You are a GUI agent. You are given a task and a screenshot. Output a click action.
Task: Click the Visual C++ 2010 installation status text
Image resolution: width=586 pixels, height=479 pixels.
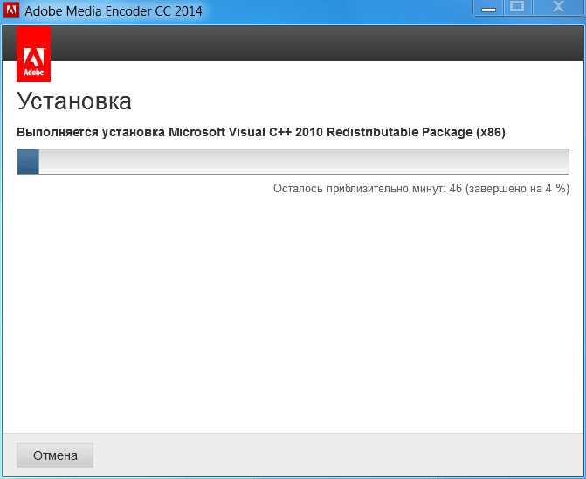[x=261, y=132]
